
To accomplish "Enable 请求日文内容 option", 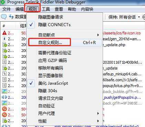I will [x=64, y=98].
